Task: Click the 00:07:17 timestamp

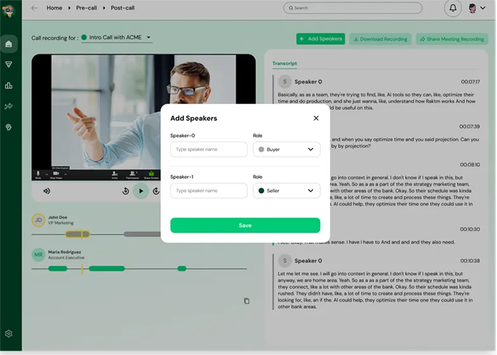Action: pyautogui.click(x=470, y=82)
